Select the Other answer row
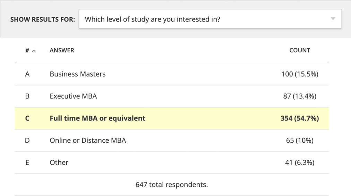The width and height of the screenshot is (351, 196). pyautogui.click(x=172, y=162)
